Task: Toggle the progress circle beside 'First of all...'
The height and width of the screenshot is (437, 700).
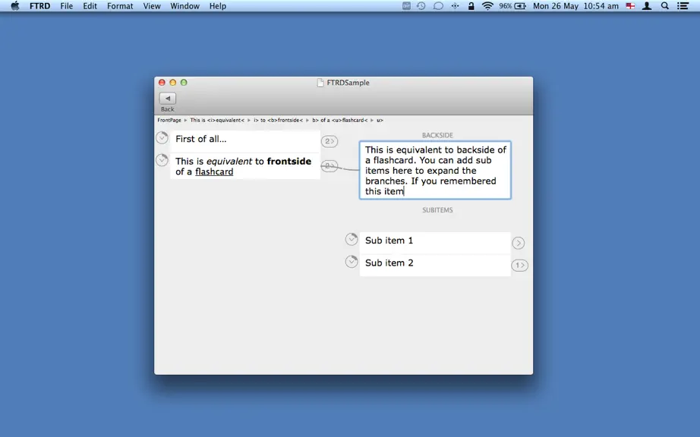Action: (162, 138)
